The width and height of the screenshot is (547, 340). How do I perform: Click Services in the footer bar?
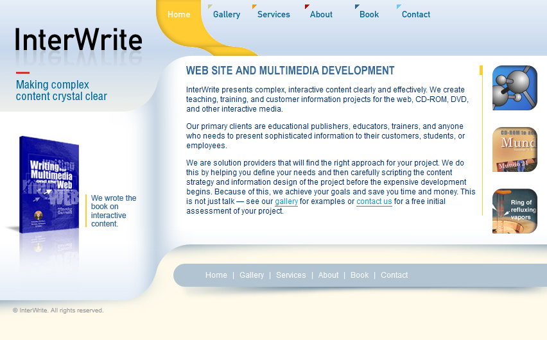pyautogui.click(x=291, y=275)
